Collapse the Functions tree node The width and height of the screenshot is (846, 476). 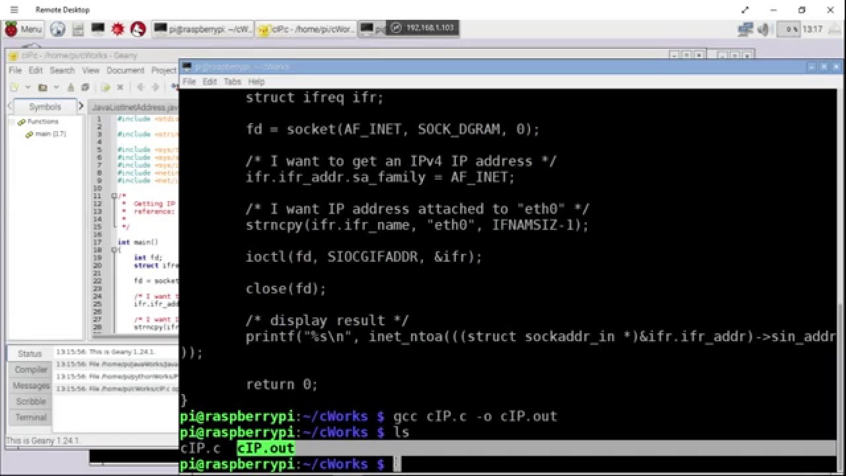(x=11, y=122)
